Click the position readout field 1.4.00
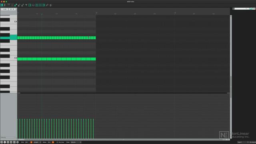256x144 pixels. 4,9
